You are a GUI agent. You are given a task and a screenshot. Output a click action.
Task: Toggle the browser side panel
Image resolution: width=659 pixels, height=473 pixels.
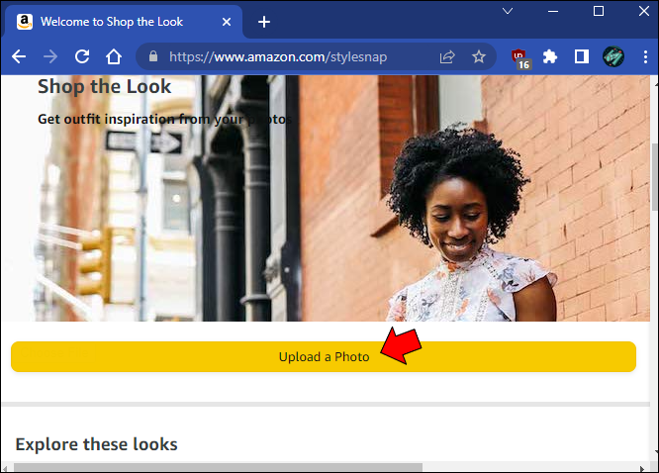(581, 56)
